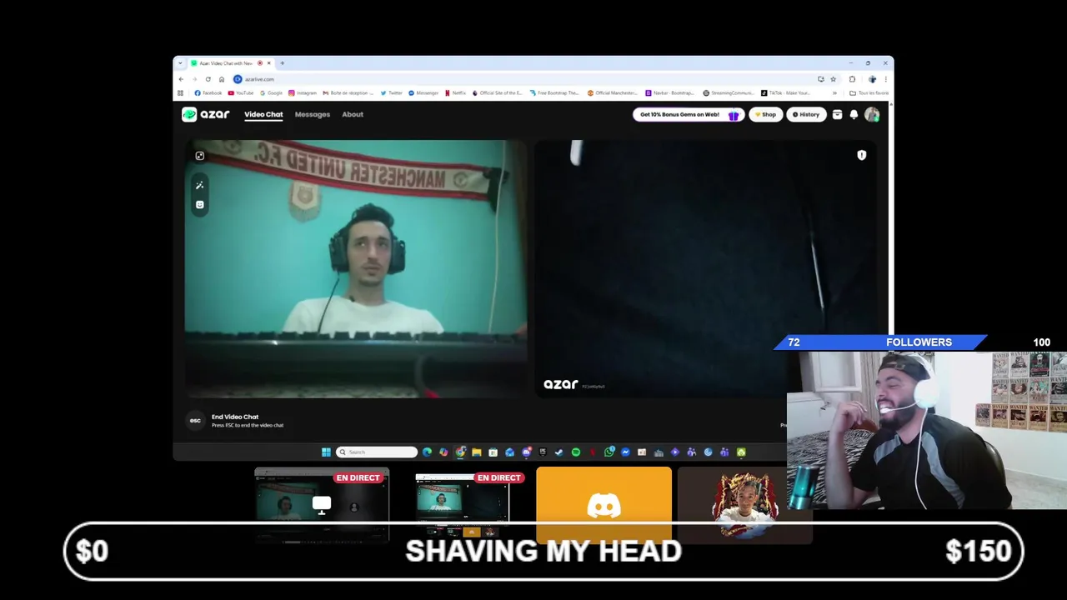Open the Twitter bookmark

(x=392, y=93)
